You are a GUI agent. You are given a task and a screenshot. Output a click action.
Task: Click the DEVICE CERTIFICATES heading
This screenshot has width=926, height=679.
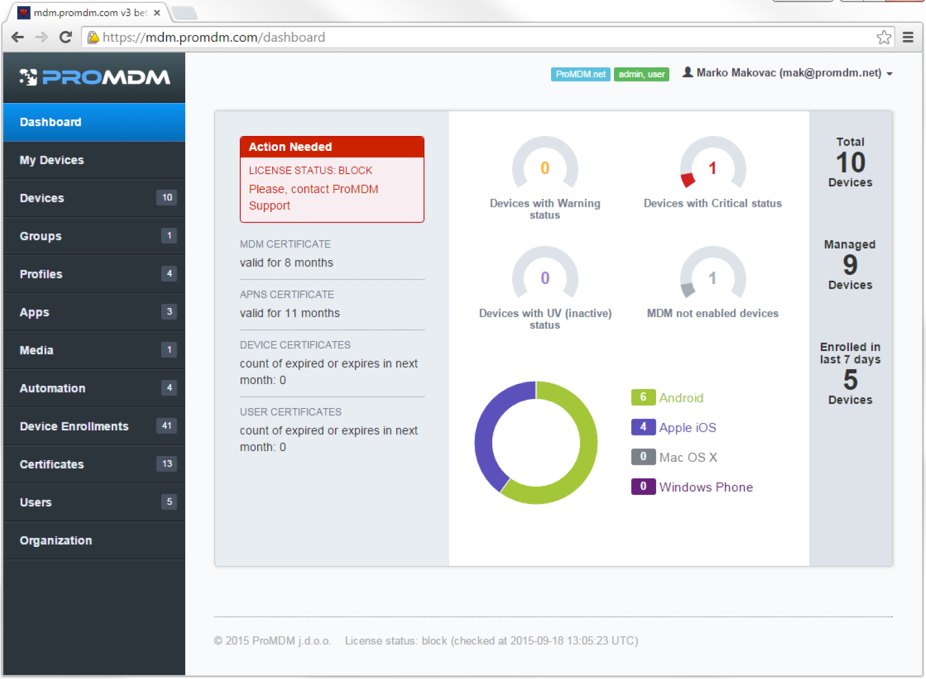click(295, 345)
